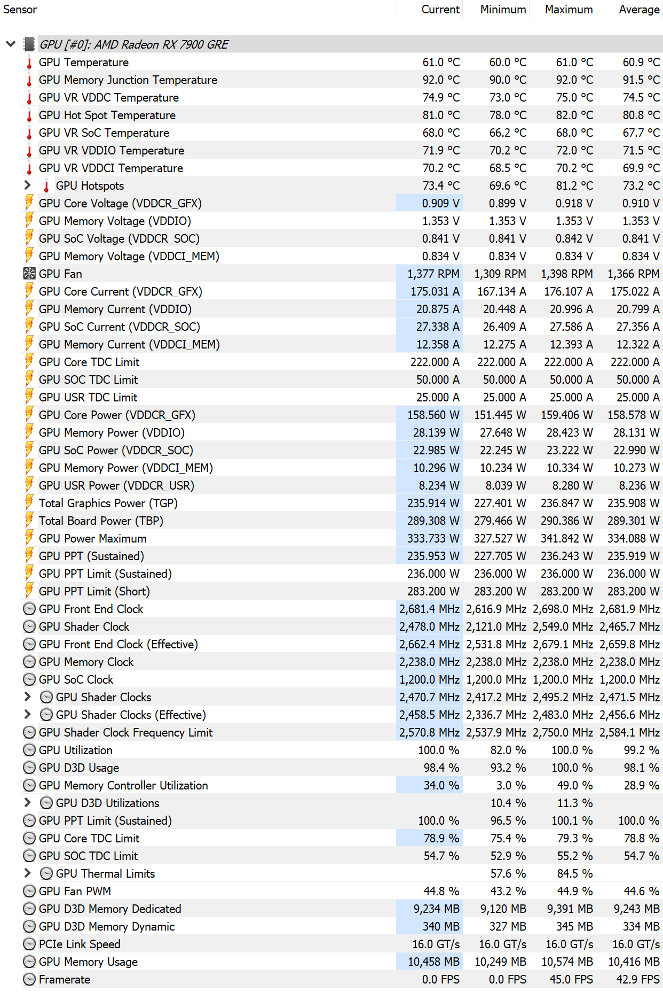Click maximum GPU Thermal Limits value 84.5 %

point(575,873)
